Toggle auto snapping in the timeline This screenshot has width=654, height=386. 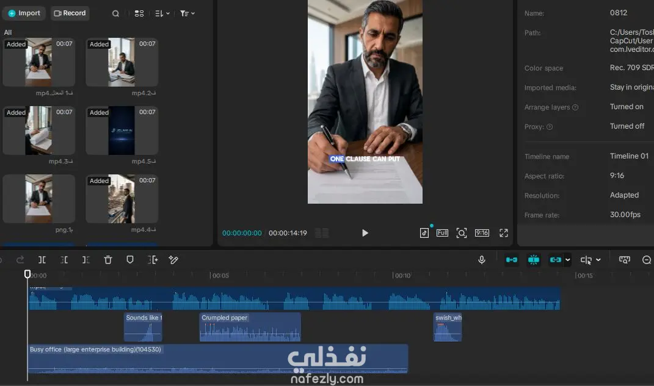tap(534, 260)
